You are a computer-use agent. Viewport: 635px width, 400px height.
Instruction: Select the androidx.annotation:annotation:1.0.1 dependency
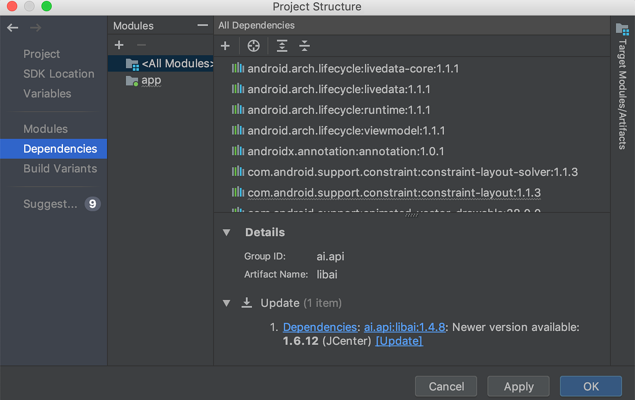tap(345, 151)
